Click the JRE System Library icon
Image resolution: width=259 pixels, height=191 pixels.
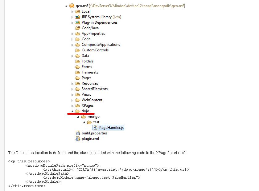[78, 17]
